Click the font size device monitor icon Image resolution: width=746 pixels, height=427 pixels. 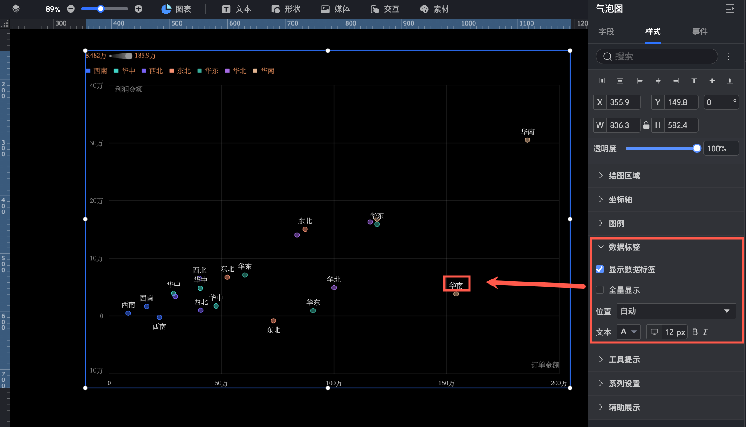[654, 332]
